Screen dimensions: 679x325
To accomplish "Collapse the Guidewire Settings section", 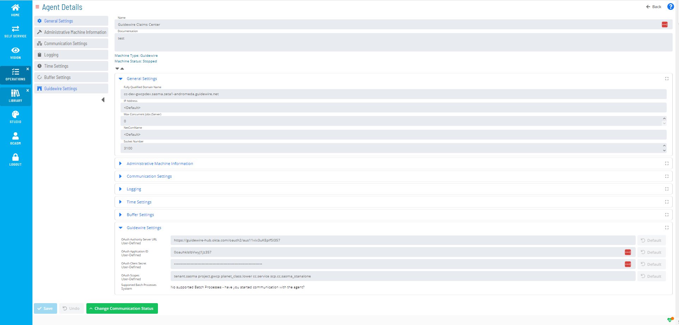I will (x=121, y=228).
